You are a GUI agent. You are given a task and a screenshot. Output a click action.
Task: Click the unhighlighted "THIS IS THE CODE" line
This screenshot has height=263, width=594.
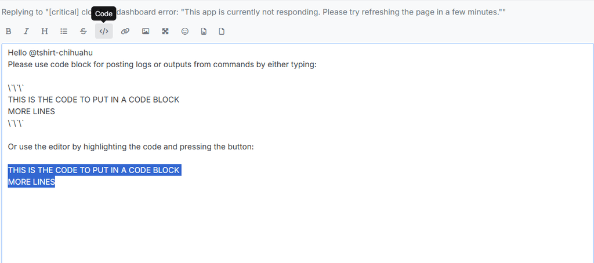(93, 100)
